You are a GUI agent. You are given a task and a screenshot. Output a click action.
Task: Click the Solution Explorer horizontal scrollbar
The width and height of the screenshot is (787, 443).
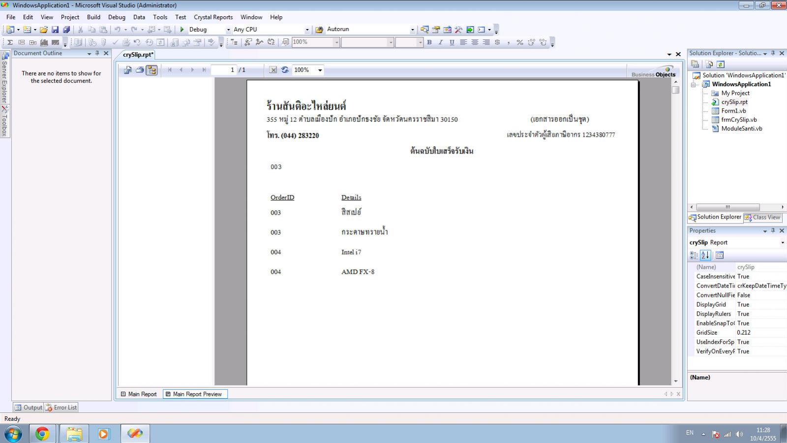point(728,207)
